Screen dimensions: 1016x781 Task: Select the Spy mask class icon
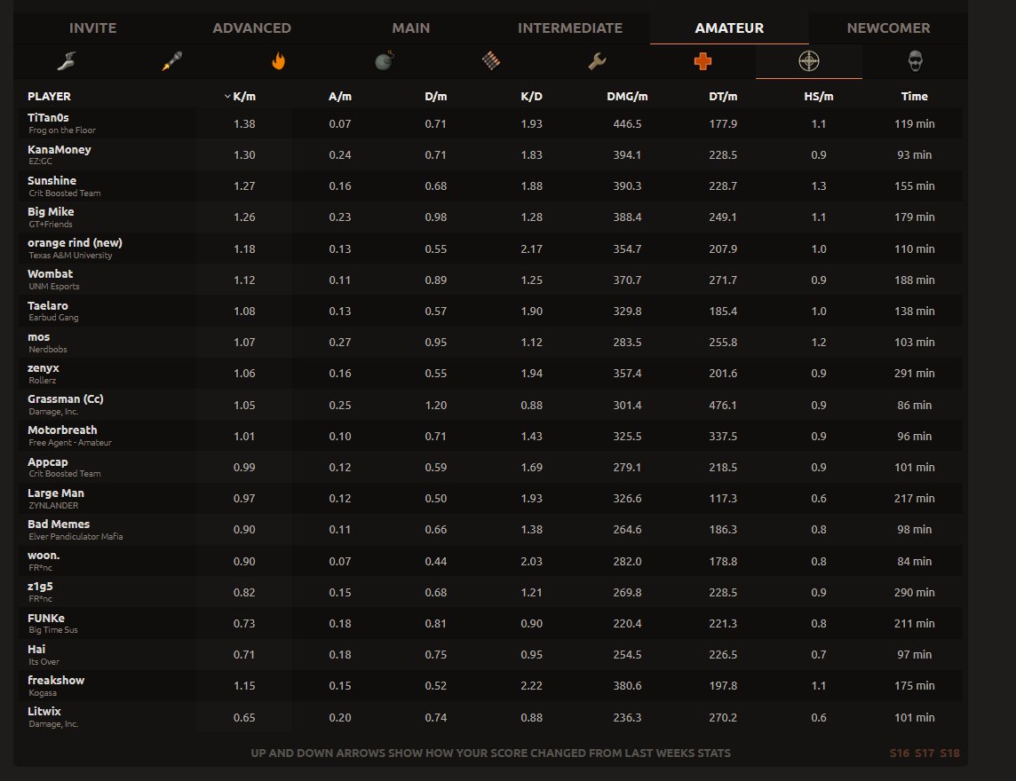pyautogui.click(x=915, y=61)
